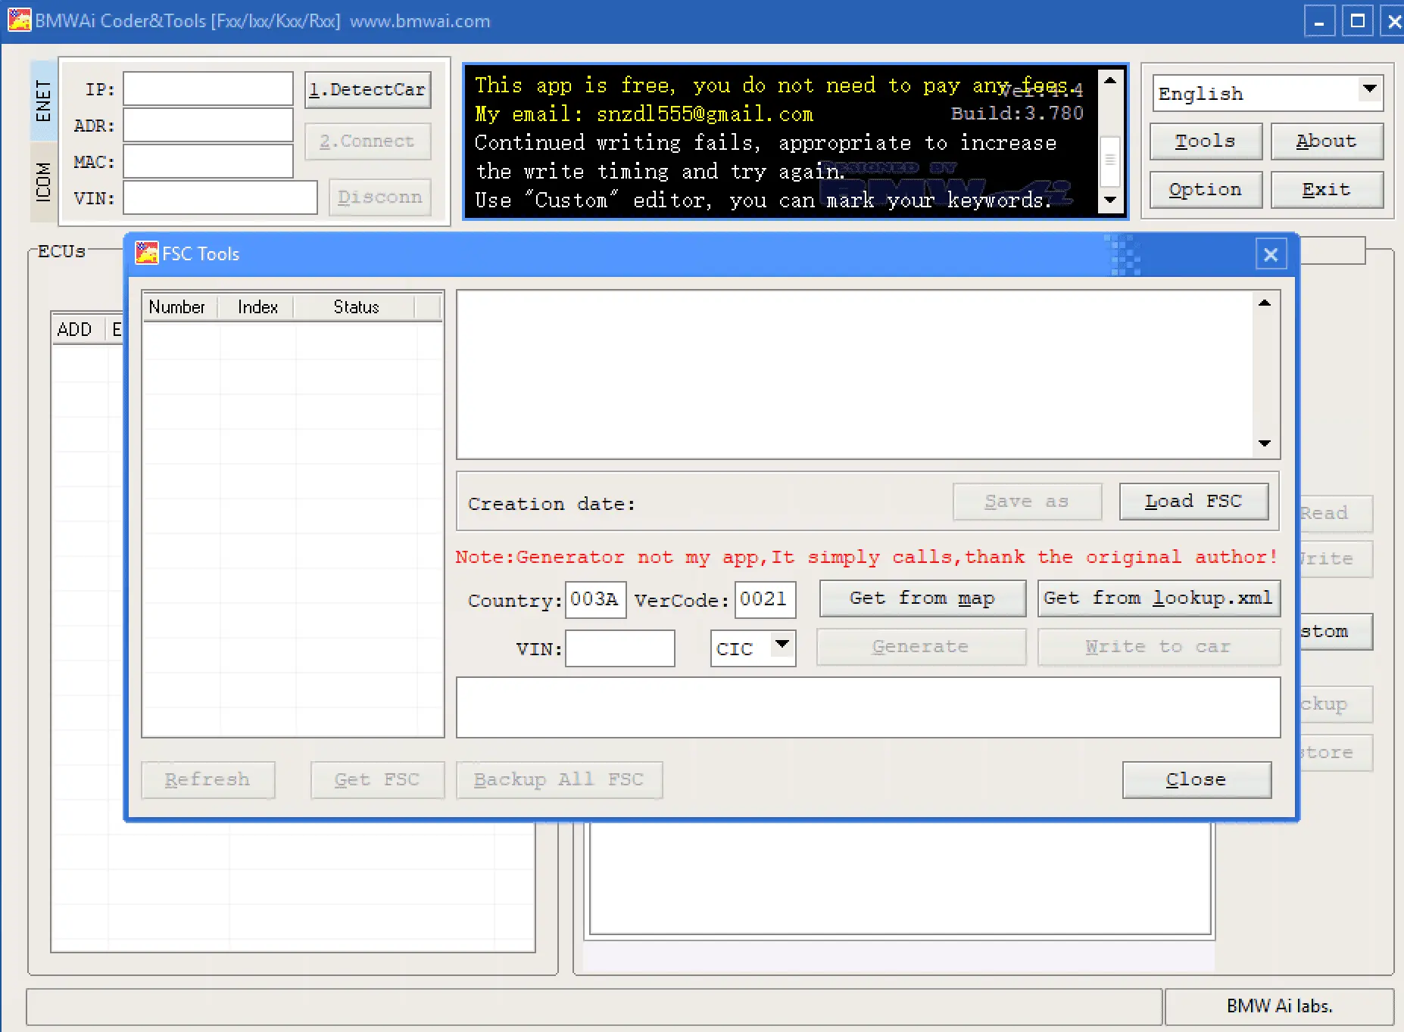Click the Read button behind the dialog
This screenshot has height=1032, width=1404.
pos(1337,514)
